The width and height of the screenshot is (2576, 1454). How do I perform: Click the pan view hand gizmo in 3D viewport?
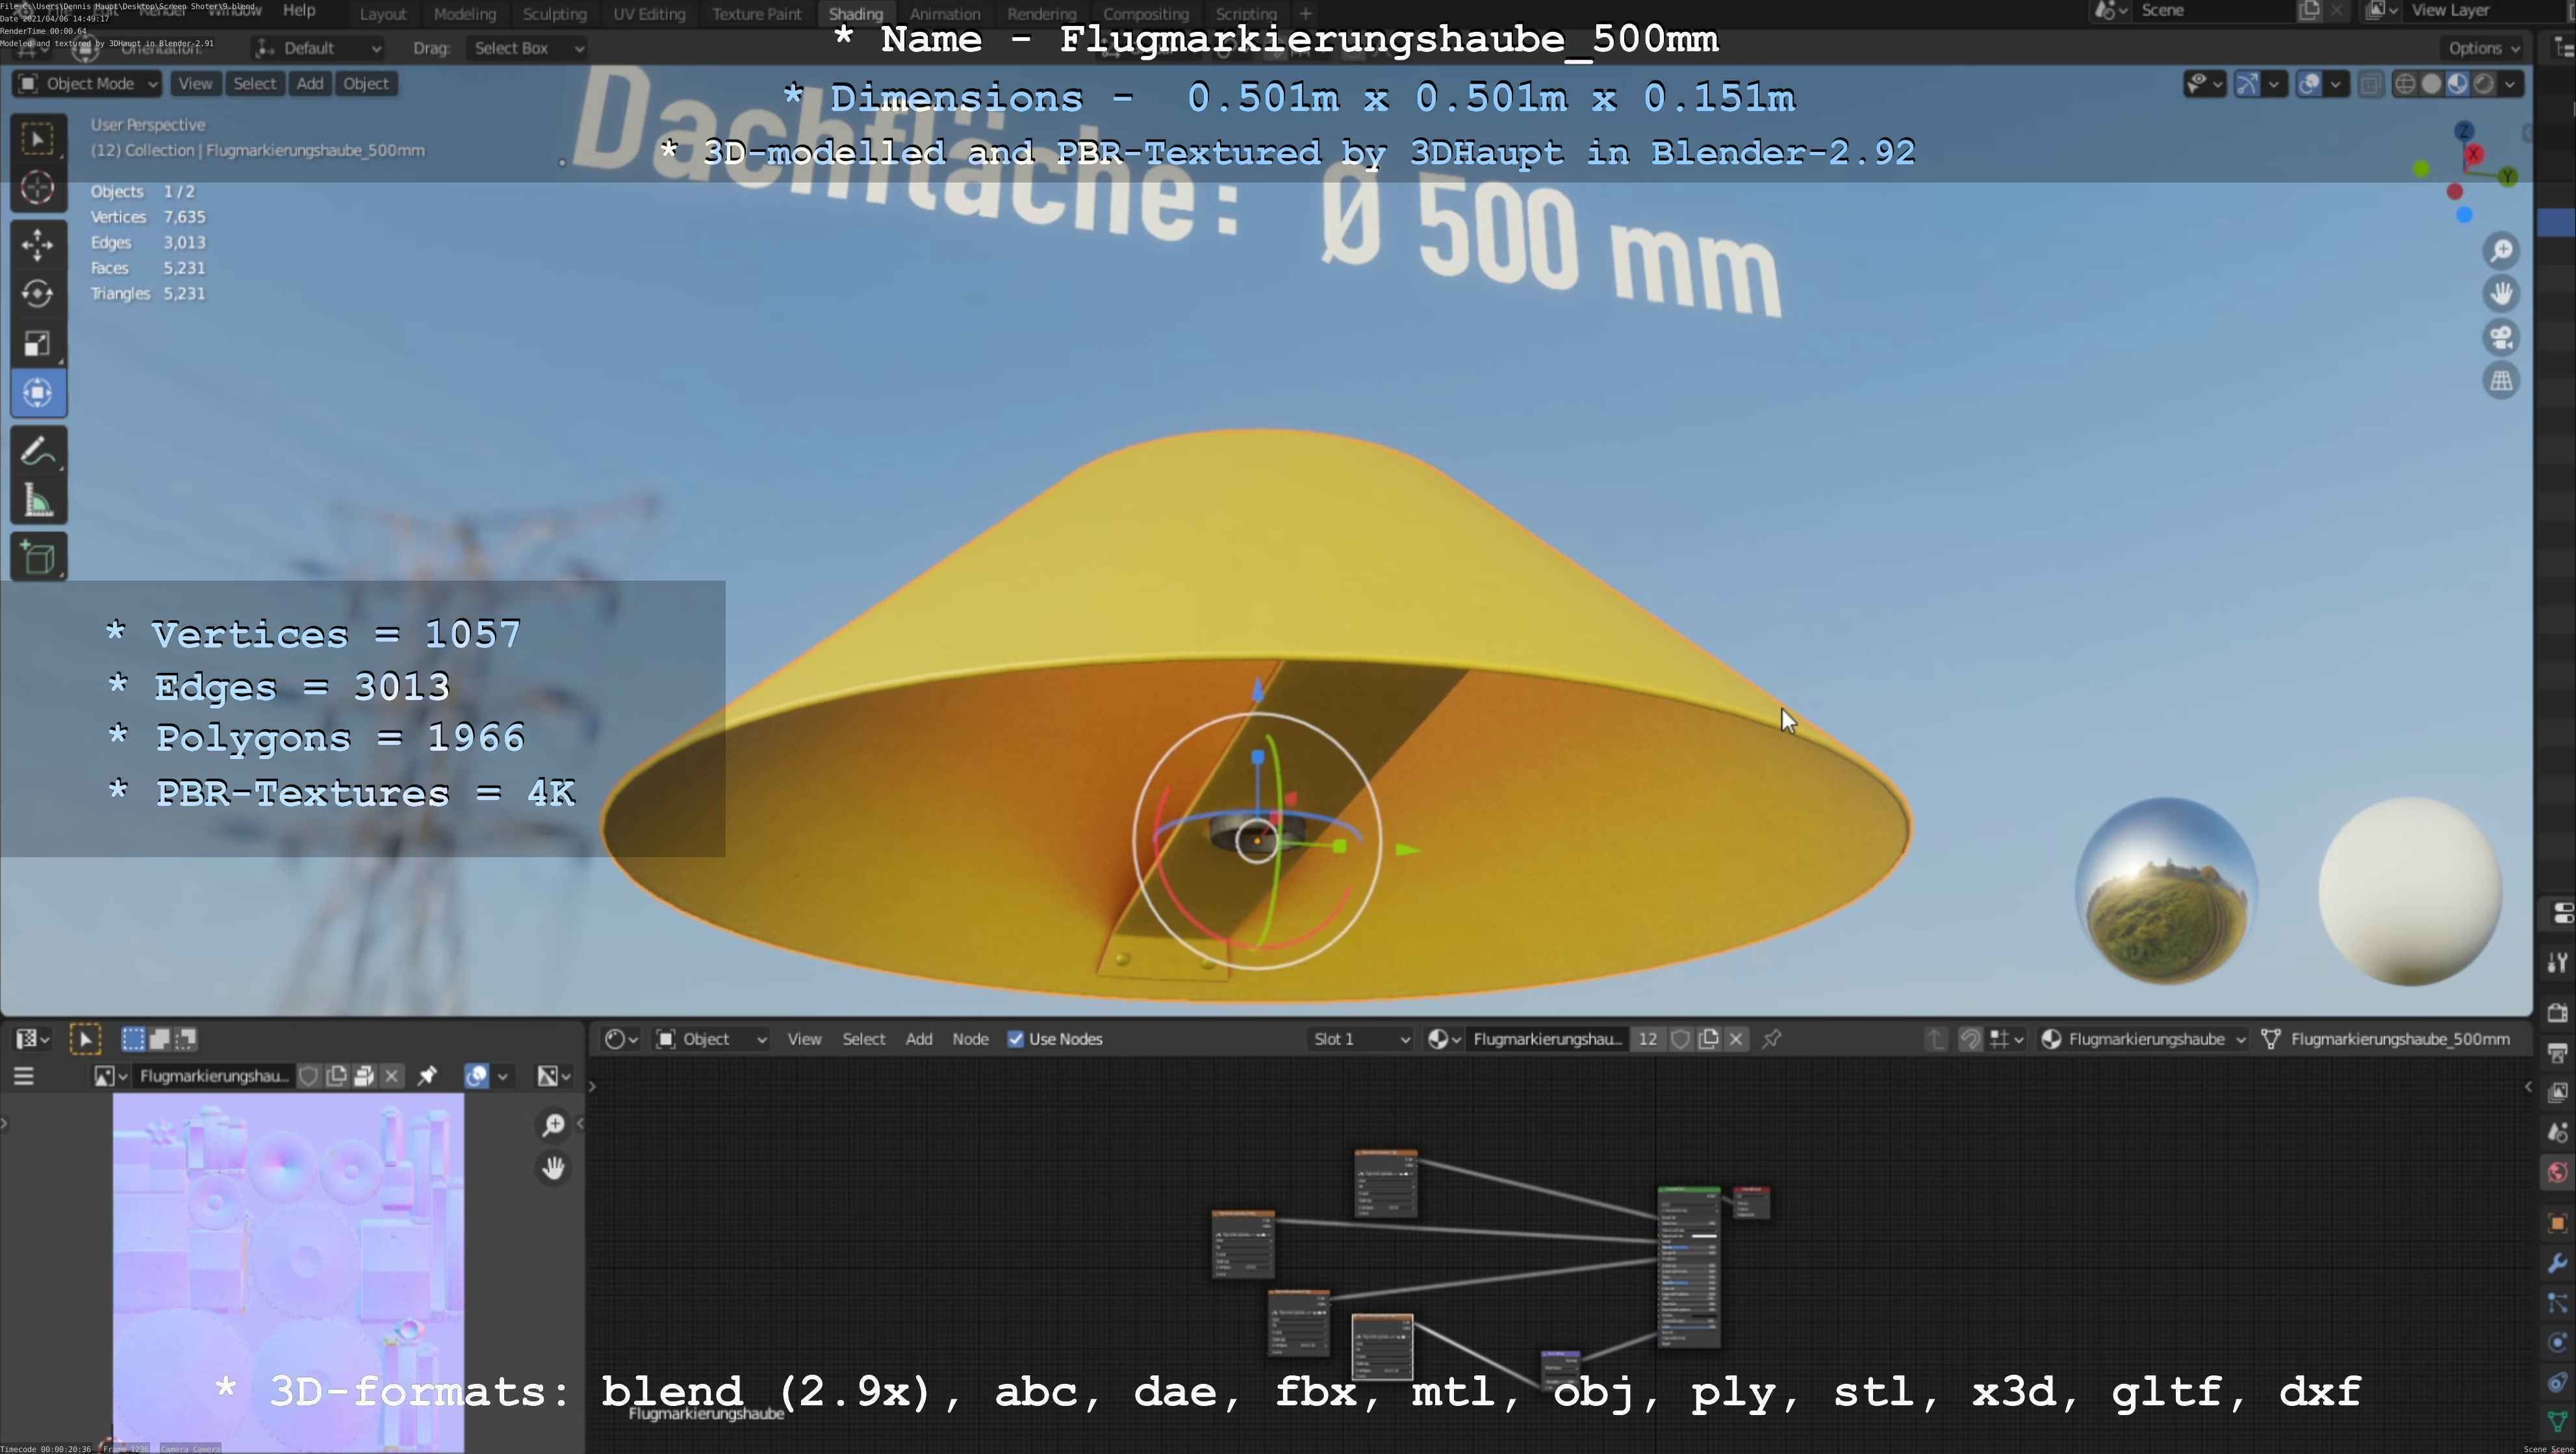click(2501, 294)
